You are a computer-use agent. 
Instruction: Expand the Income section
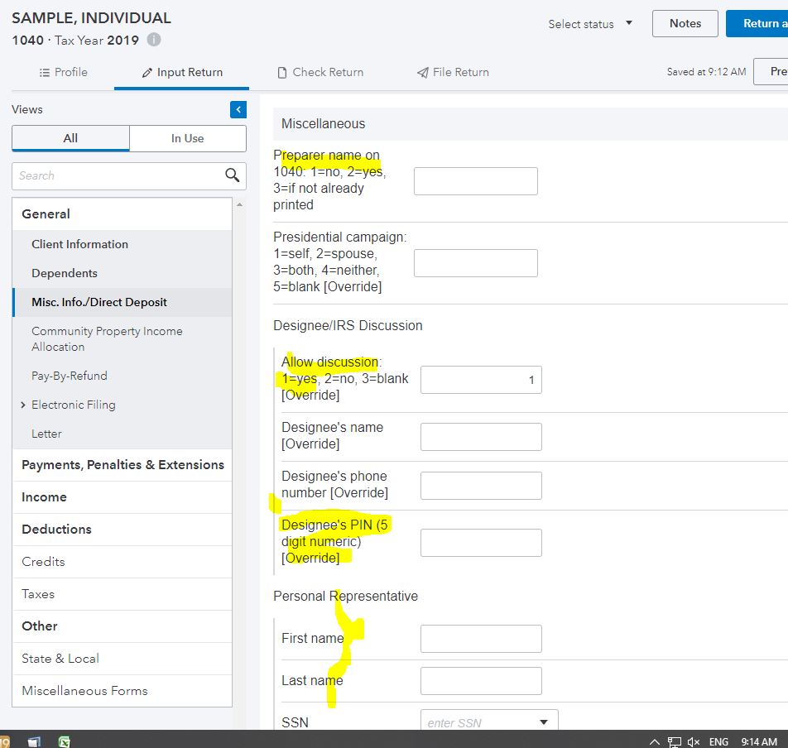point(44,497)
